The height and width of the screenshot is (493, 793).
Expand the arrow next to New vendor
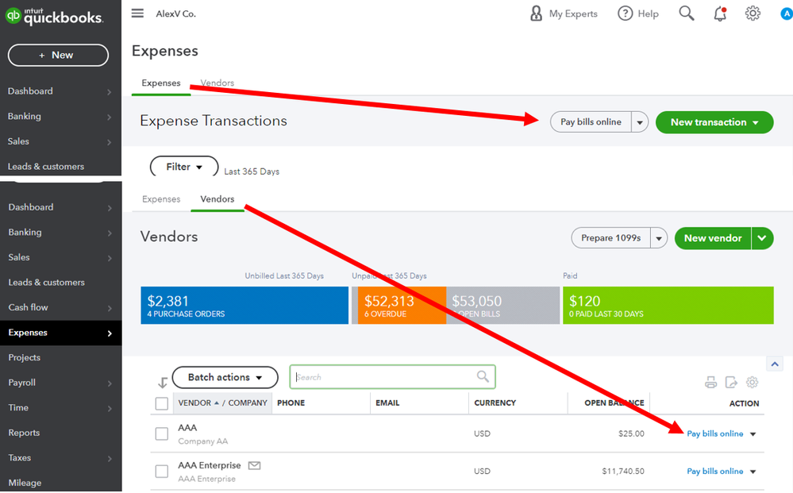(763, 238)
